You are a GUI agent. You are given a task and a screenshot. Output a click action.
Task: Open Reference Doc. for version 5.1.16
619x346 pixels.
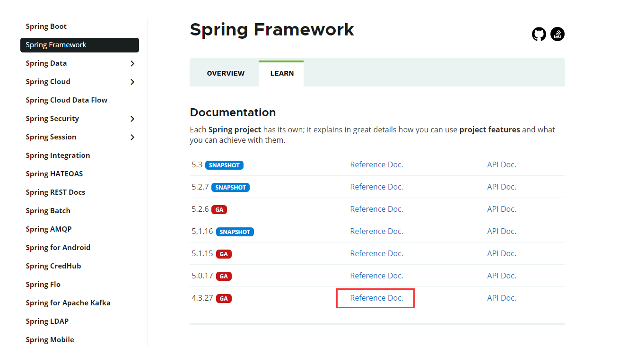376,232
